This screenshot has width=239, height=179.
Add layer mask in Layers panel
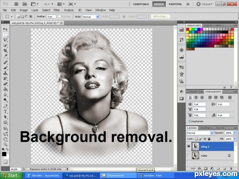coord(206,169)
